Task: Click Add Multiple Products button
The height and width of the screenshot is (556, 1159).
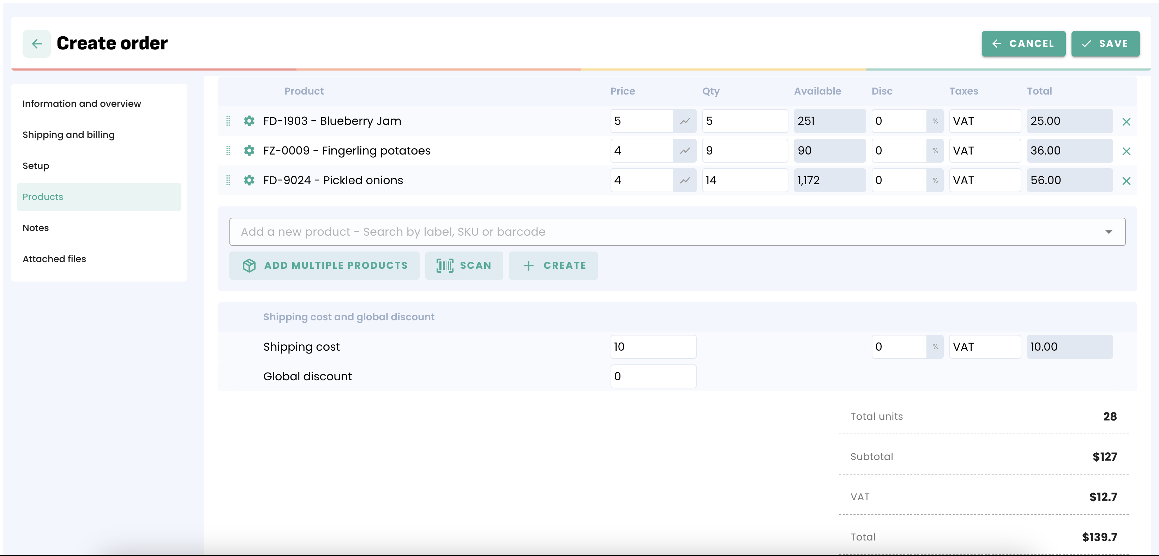Action: tap(324, 265)
